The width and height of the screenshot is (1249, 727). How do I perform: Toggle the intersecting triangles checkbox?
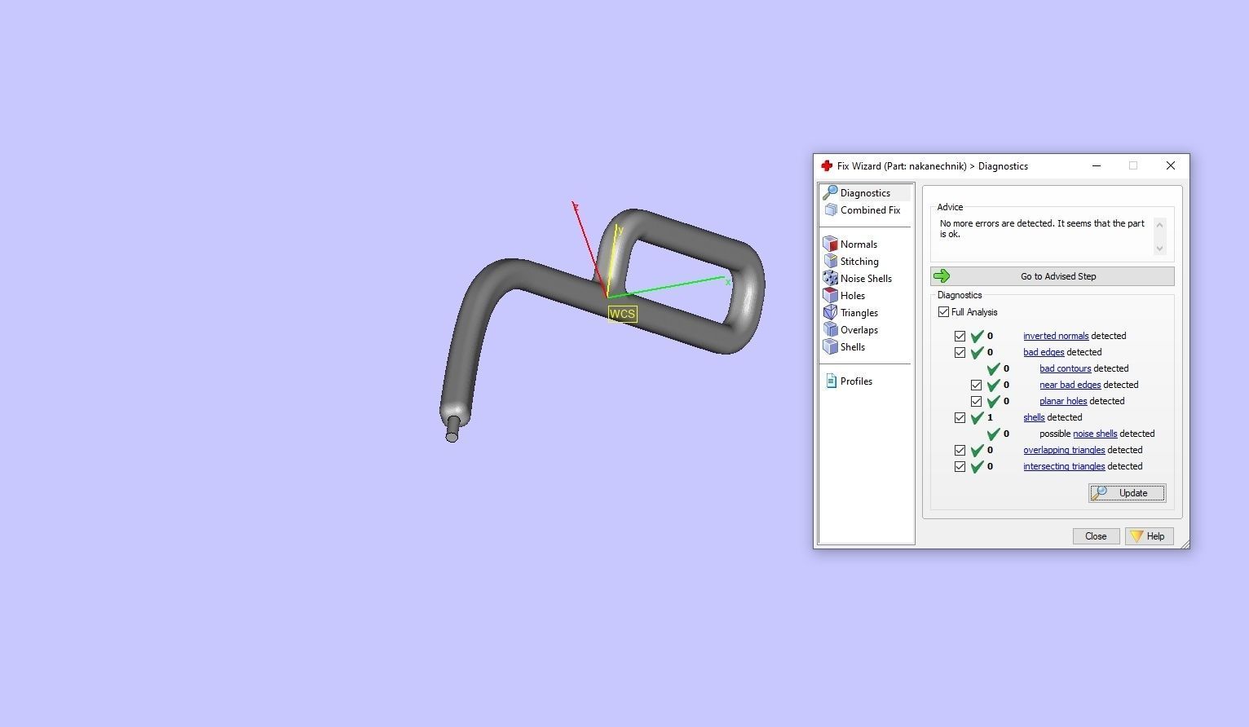click(x=960, y=466)
